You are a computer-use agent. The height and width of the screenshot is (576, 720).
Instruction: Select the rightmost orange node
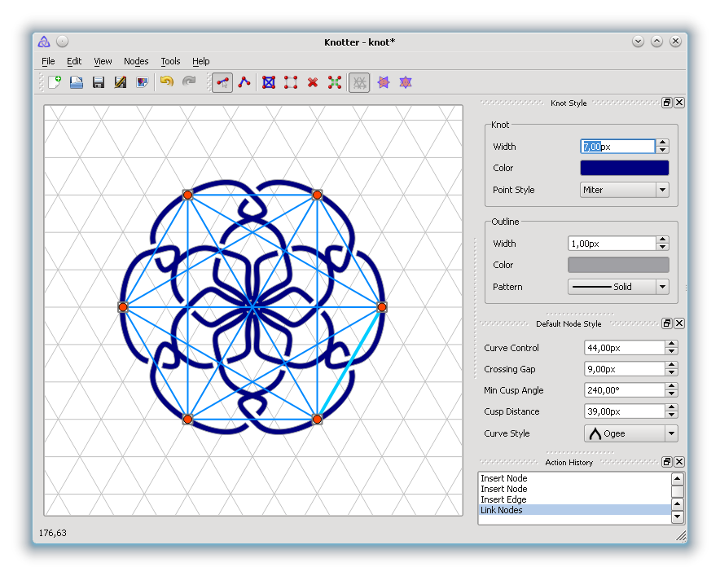[382, 307]
